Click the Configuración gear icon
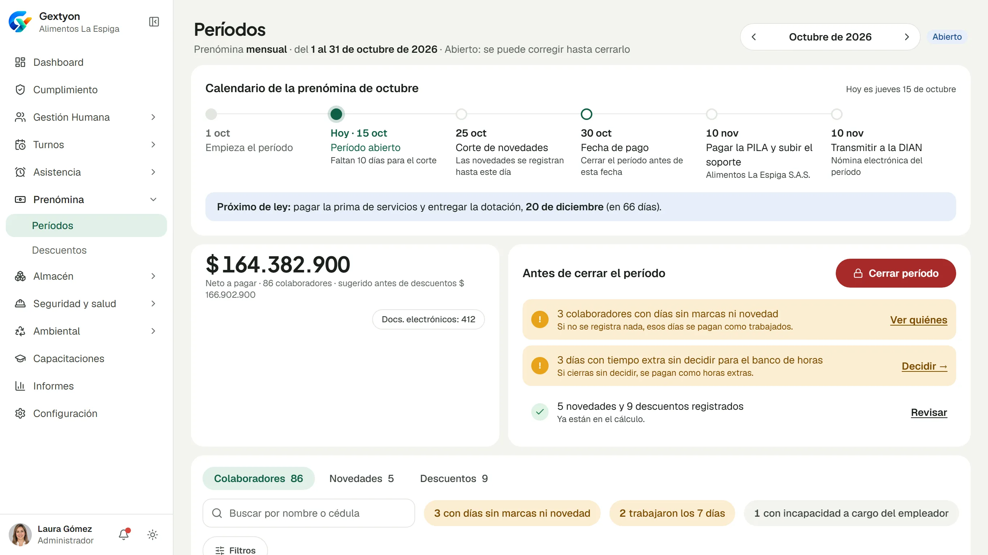This screenshot has width=988, height=555. [20, 413]
